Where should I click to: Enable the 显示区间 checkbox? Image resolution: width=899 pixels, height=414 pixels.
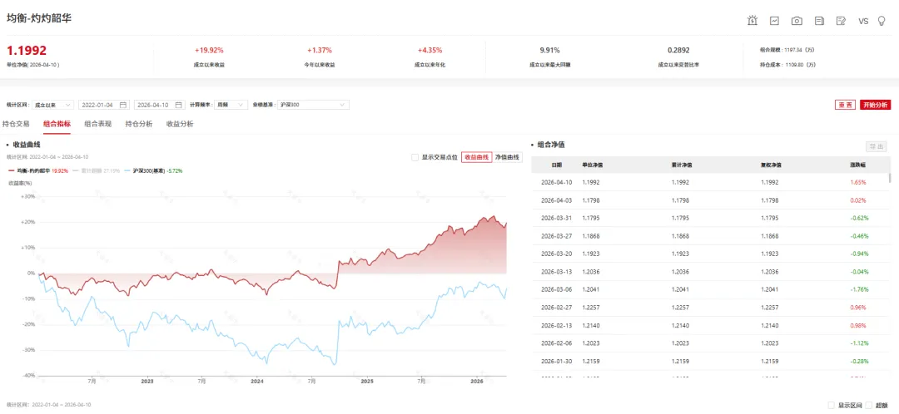coord(832,405)
